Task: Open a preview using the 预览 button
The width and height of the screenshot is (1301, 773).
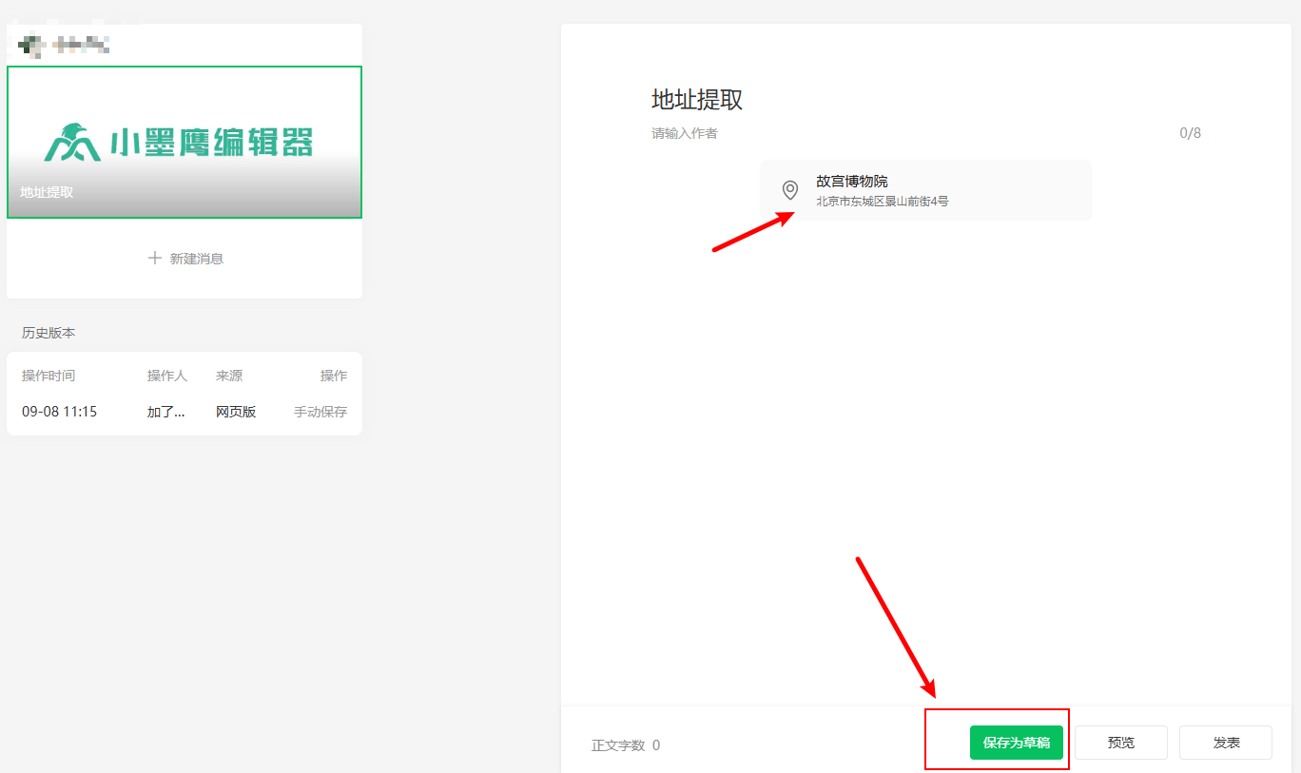Action: 1120,743
